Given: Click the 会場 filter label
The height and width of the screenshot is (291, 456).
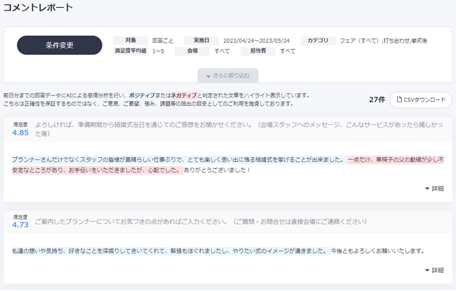Looking at the screenshot, I should tap(192, 51).
